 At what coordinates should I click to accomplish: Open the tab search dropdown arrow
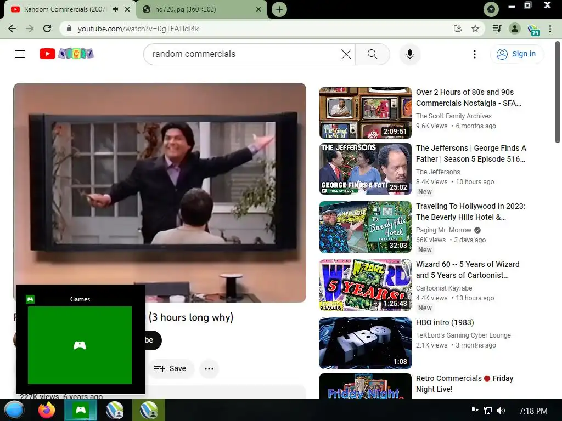coord(491,9)
